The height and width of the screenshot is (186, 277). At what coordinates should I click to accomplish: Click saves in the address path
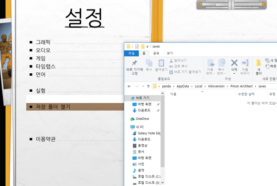pos(262,86)
